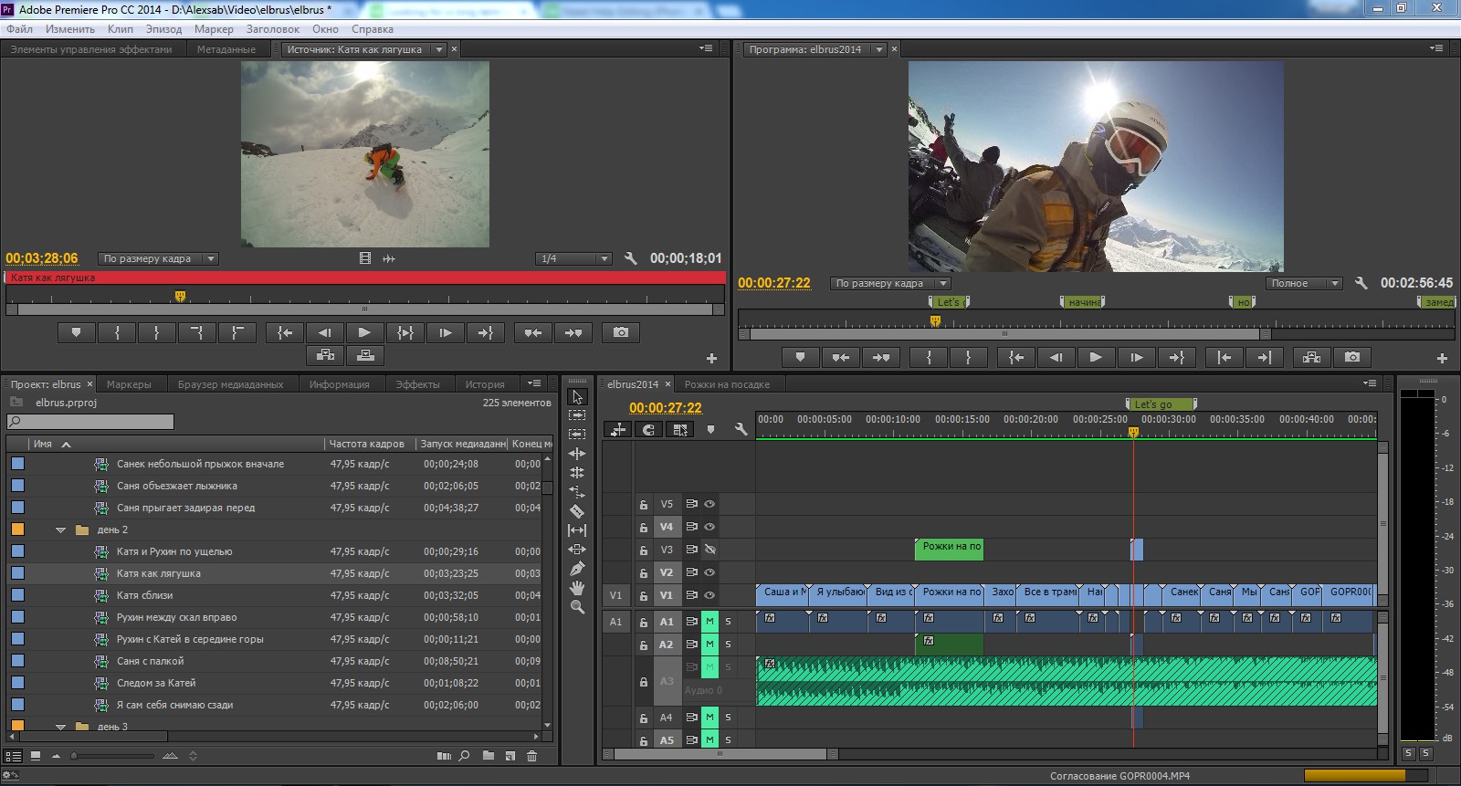The width and height of the screenshot is (1461, 786).
Task: Select the Razor tool in the tools panel
Action: coord(577,511)
